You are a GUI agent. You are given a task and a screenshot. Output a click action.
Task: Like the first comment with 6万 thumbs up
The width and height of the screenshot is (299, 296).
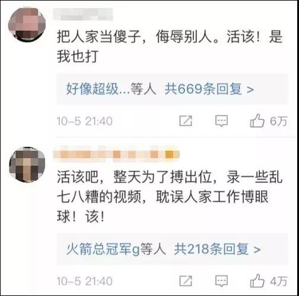click(257, 121)
